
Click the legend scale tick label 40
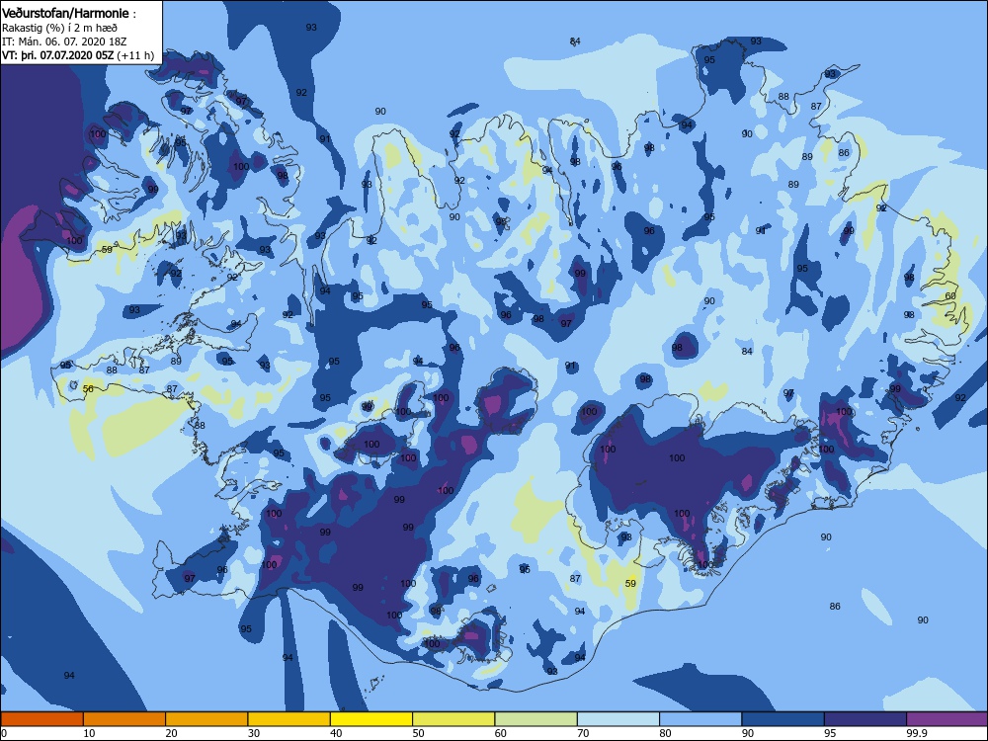tap(337, 733)
